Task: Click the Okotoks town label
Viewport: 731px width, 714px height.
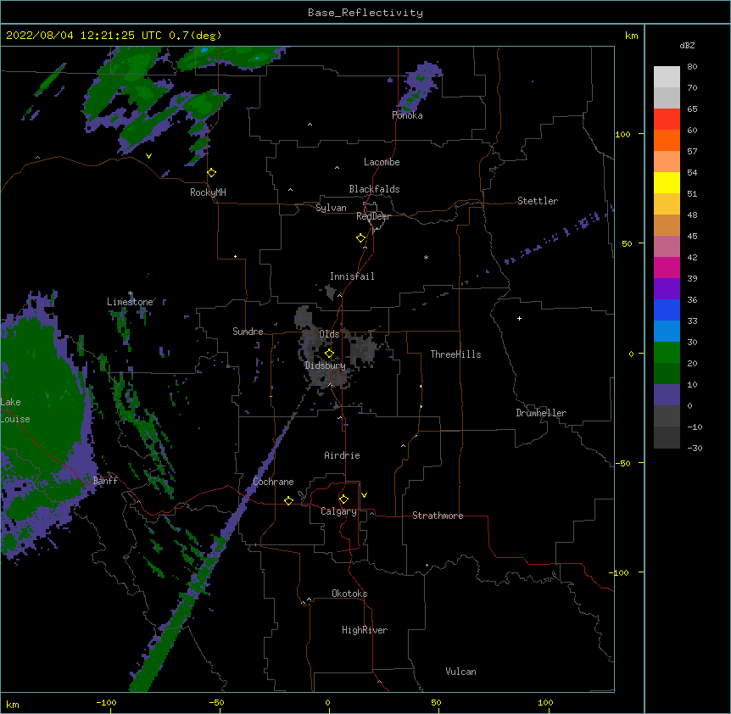Action: click(349, 594)
